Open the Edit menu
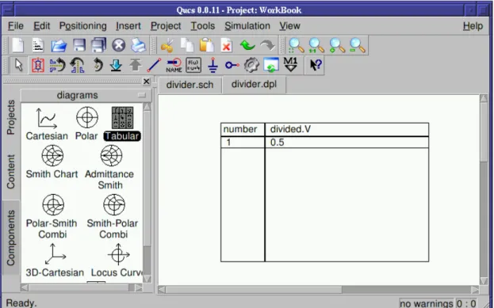 pyautogui.click(x=41, y=26)
